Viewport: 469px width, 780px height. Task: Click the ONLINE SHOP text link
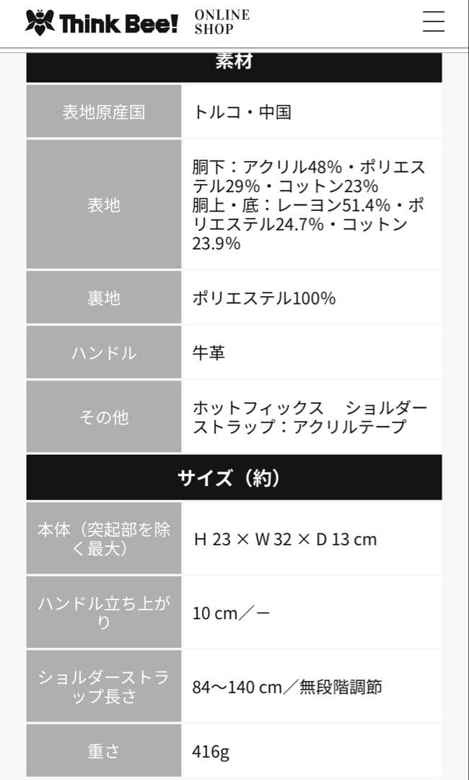tap(222, 22)
